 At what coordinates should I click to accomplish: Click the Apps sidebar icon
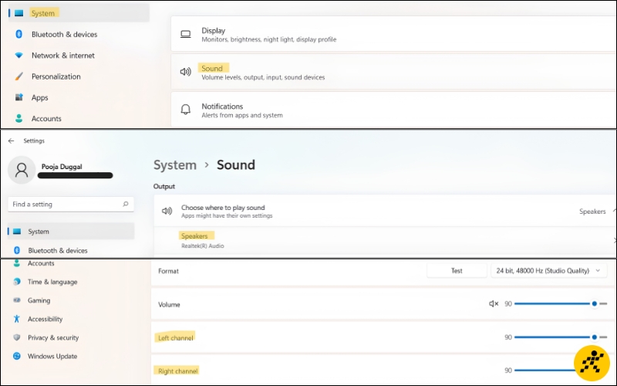click(19, 97)
